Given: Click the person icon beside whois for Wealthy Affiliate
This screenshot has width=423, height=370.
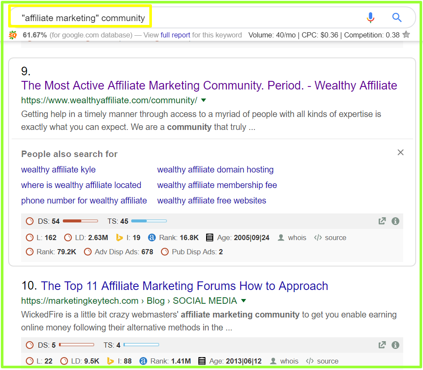Looking at the screenshot, I should tap(281, 237).
